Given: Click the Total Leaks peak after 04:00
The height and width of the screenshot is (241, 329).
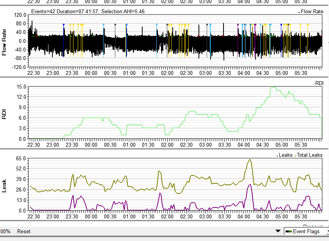Looking at the screenshot, I should tap(250, 159).
